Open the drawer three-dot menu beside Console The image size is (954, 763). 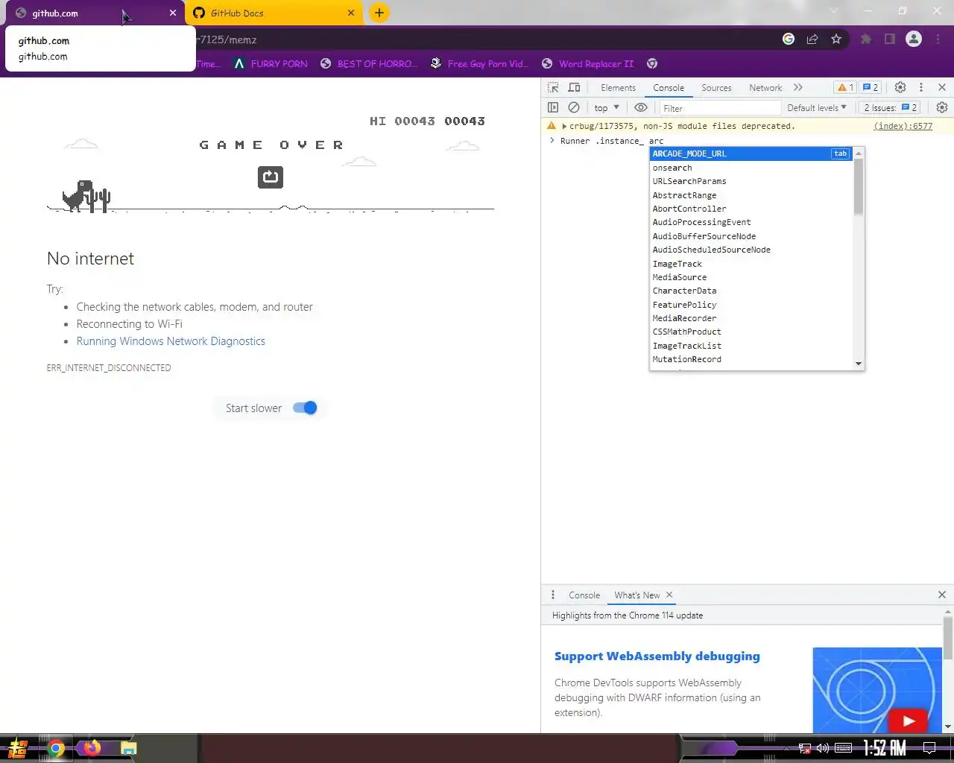point(553,595)
